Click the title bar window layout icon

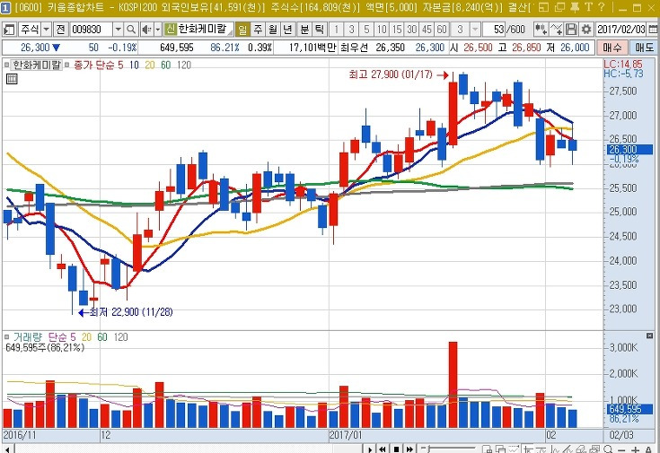pyautogui.click(x=544, y=7)
